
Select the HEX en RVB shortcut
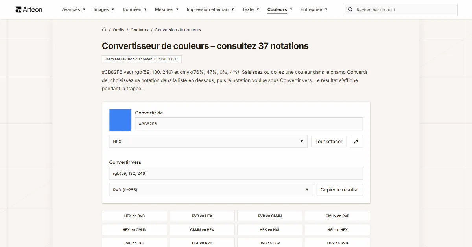tap(135, 216)
